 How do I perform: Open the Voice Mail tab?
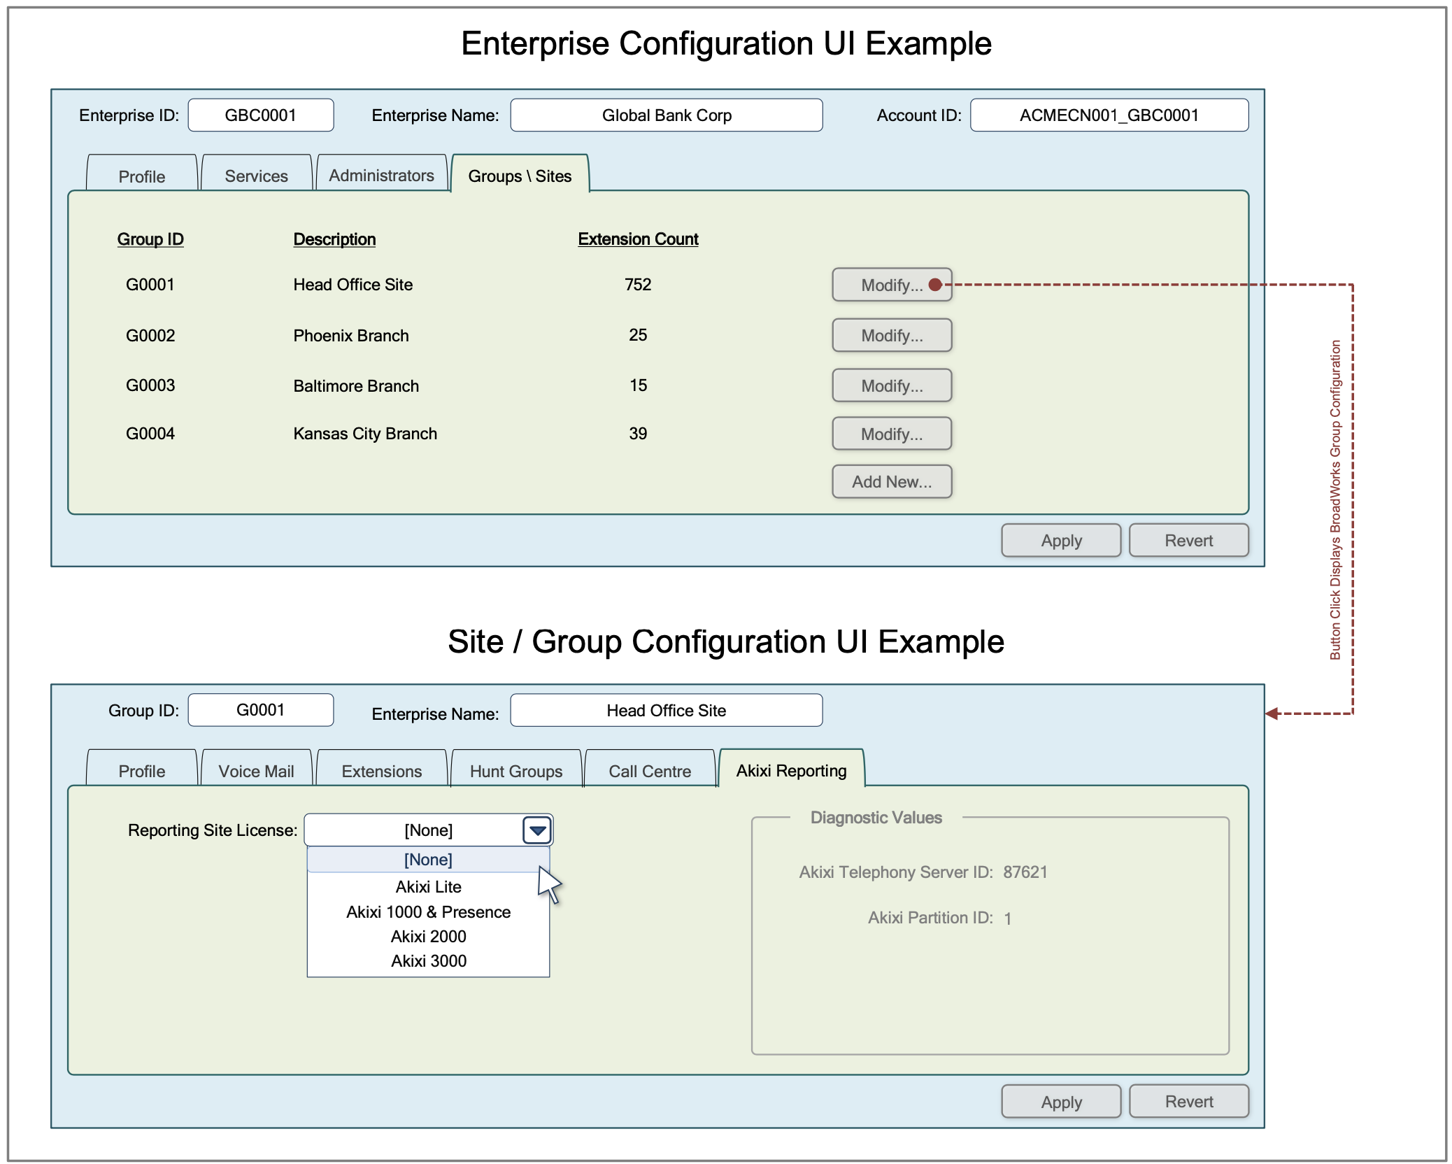tap(256, 771)
